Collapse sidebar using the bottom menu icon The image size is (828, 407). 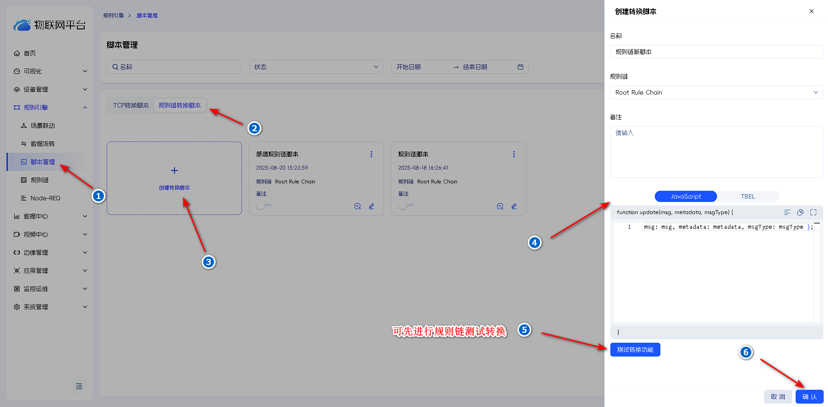pos(79,386)
